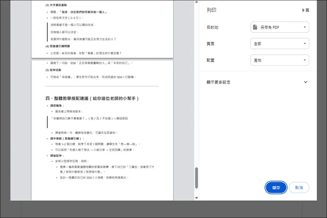Click the preview scrollbar down arrow

197,198
